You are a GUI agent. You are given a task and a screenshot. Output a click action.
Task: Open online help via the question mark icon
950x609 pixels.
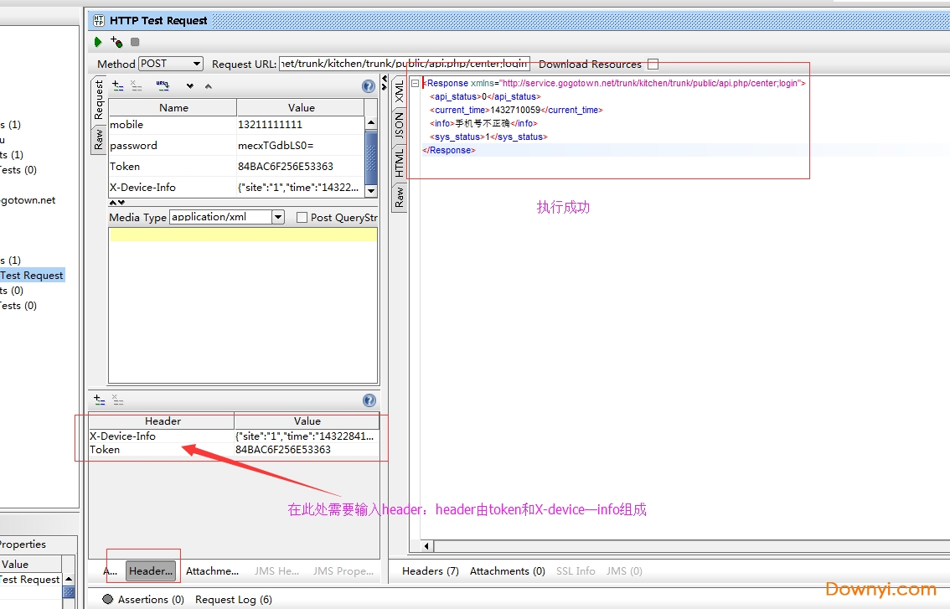click(368, 85)
